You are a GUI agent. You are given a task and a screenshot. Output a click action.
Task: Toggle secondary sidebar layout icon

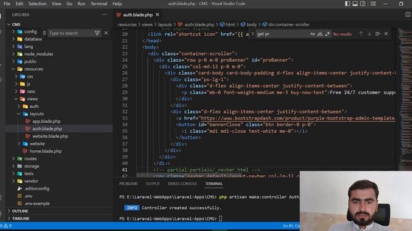click(x=362, y=4)
